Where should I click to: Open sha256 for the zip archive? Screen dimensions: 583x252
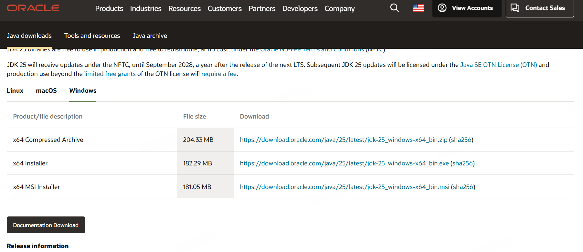pos(461,140)
